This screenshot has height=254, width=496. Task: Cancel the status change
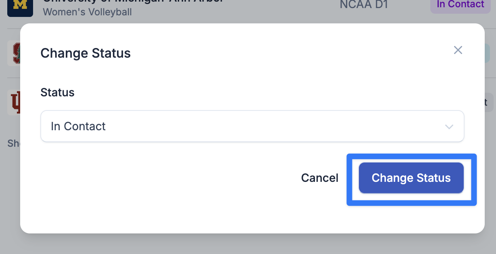pos(320,178)
